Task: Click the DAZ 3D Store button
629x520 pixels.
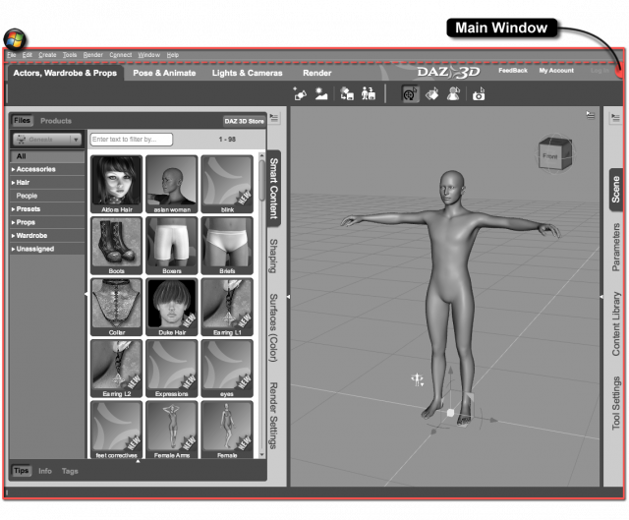Action: (244, 121)
